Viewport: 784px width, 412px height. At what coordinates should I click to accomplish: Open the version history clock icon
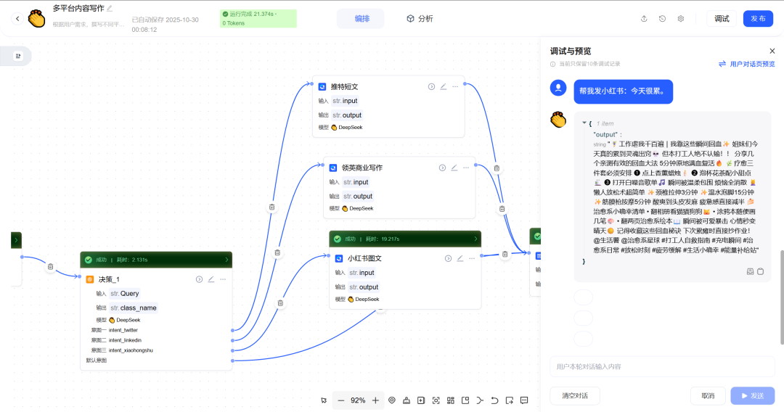point(662,19)
